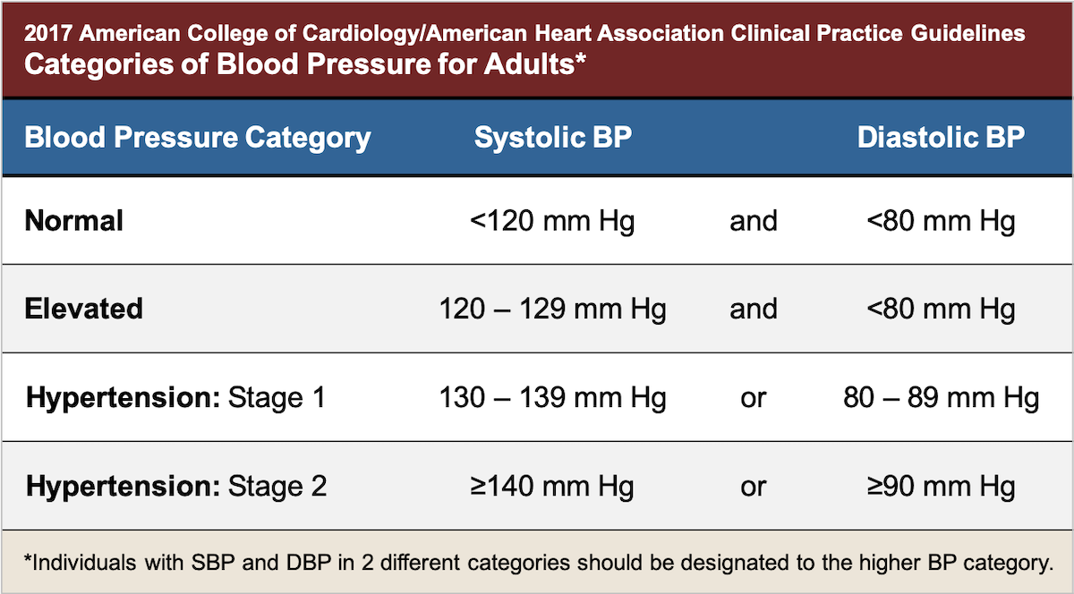Select the "80 – 89 mm Hg" diastolic value
1074x594 pixels.
[941, 398]
